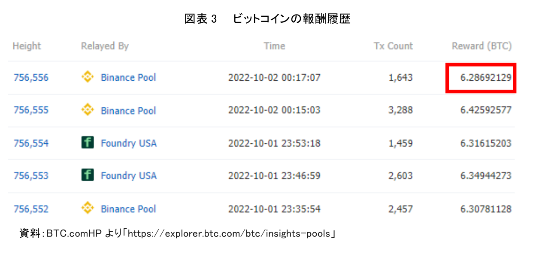533x254 pixels.
Task: Click the Foundry USA icon for block 756,553
Action: (x=88, y=175)
